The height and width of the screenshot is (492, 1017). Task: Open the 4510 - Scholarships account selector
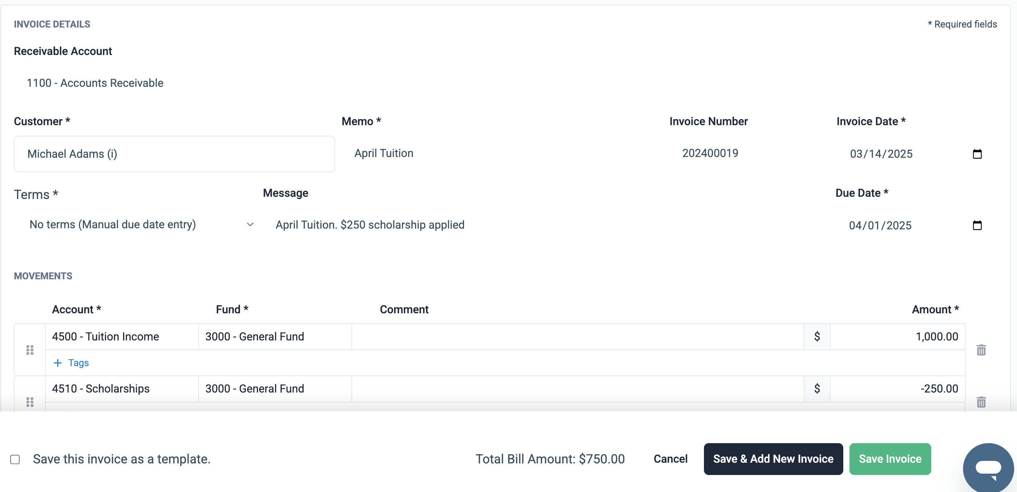pyautogui.click(x=122, y=389)
